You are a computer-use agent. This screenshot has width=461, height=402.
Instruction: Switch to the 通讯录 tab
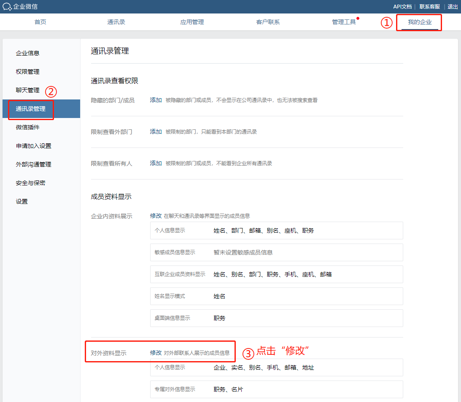[x=116, y=22]
